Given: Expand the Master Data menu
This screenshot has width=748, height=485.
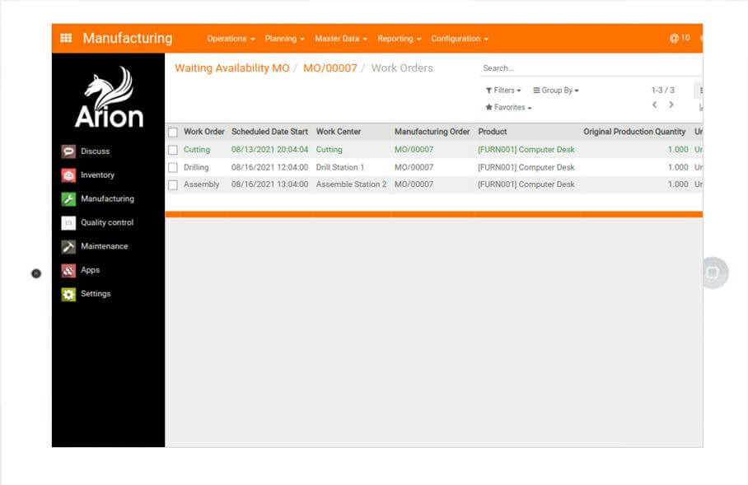Looking at the screenshot, I should coord(340,39).
